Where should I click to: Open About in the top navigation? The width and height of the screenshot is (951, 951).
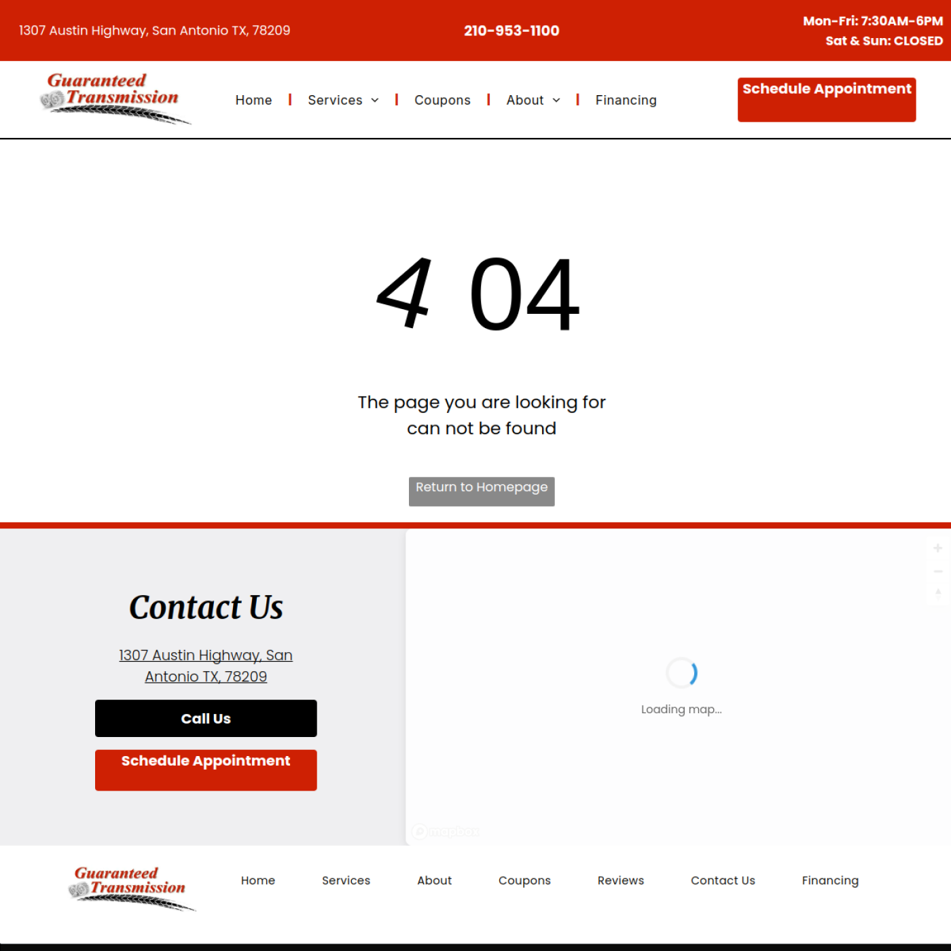point(524,101)
